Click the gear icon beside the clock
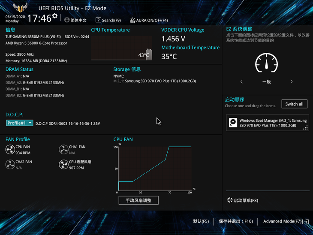This screenshot has width=313, height=235. click(54, 16)
